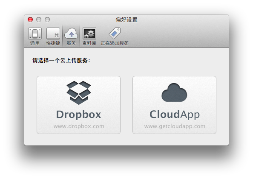The width and height of the screenshot is (253, 179).
Task: Click the 偏好设置 window title
Action: (126, 20)
